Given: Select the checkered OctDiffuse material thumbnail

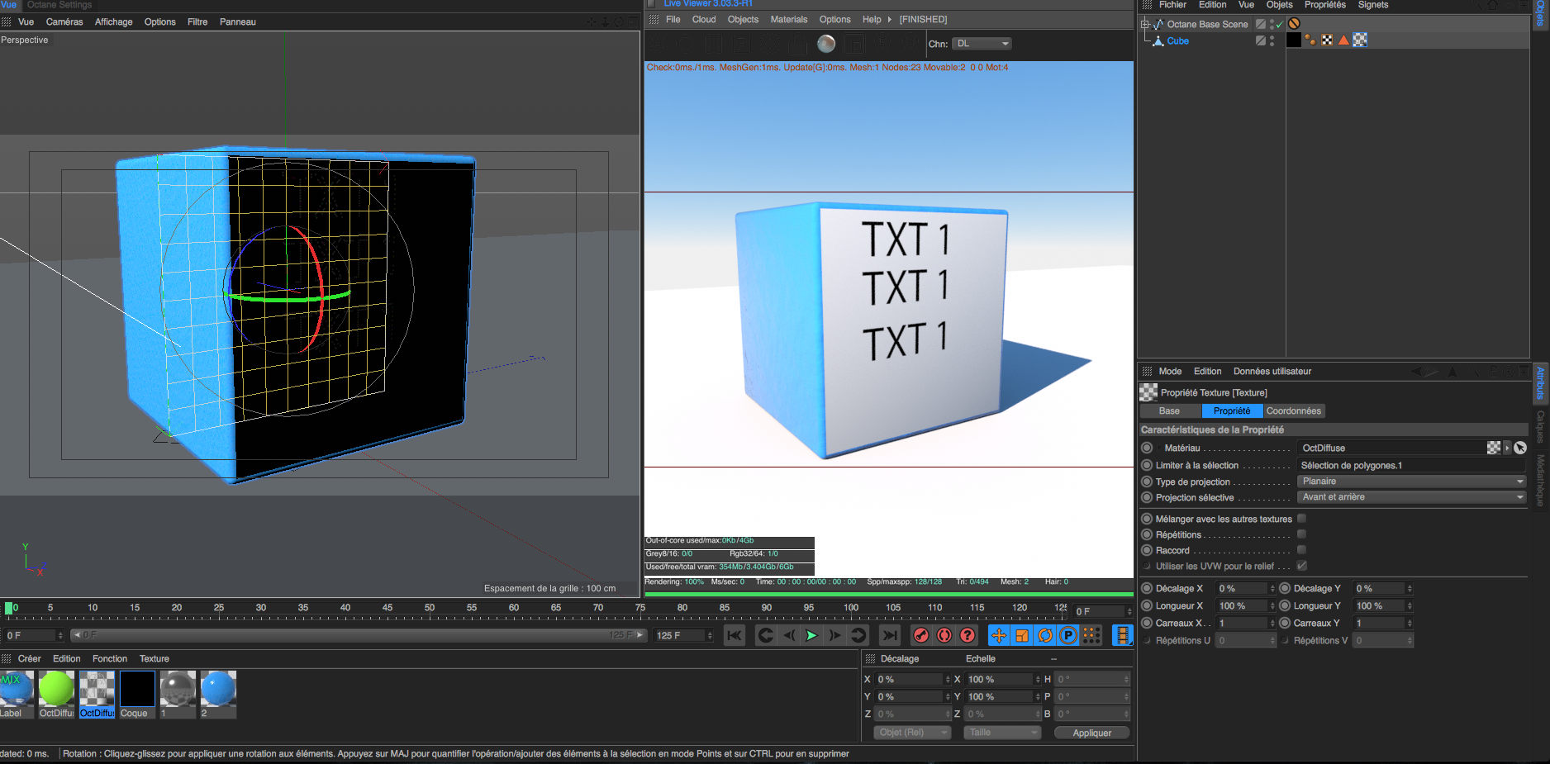Looking at the screenshot, I should (97, 694).
